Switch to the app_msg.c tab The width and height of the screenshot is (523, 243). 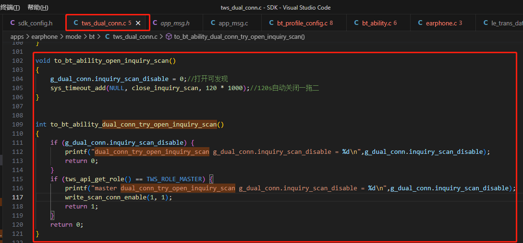click(233, 23)
